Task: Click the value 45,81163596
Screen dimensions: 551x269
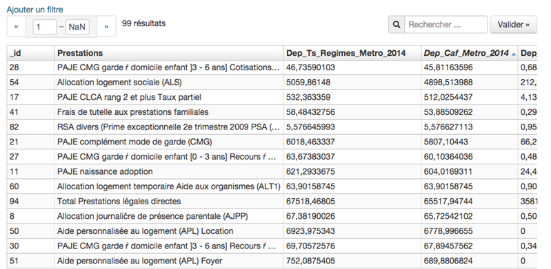Action: (448, 67)
